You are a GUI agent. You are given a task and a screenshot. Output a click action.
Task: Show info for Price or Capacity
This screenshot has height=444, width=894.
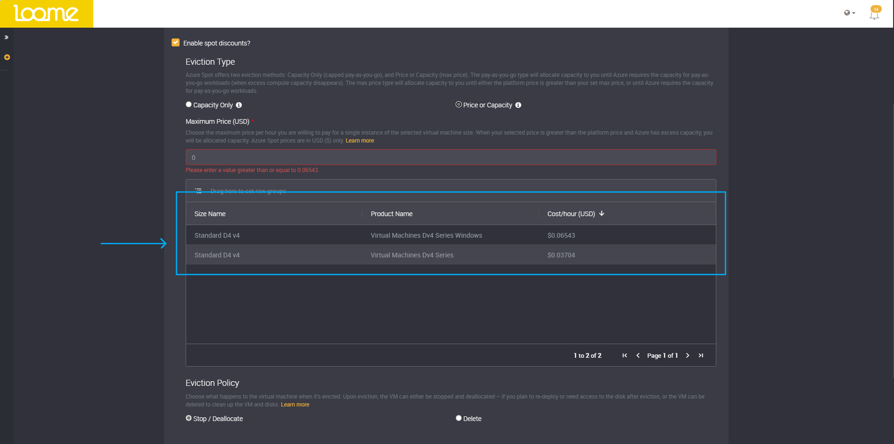tap(518, 105)
